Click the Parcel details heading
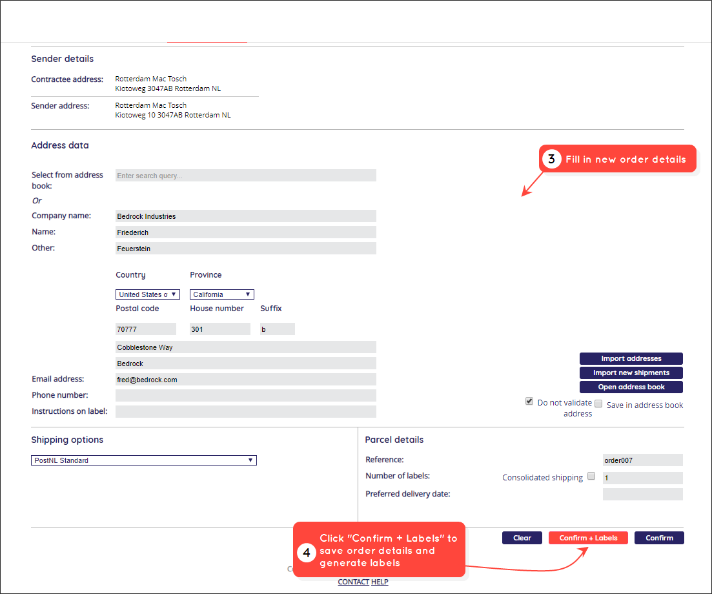 click(x=394, y=440)
